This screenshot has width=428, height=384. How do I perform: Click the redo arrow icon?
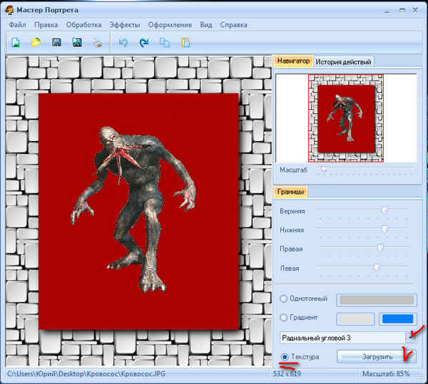click(x=144, y=43)
